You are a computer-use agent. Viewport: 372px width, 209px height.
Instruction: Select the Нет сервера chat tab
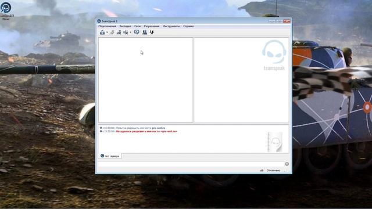click(x=110, y=156)
